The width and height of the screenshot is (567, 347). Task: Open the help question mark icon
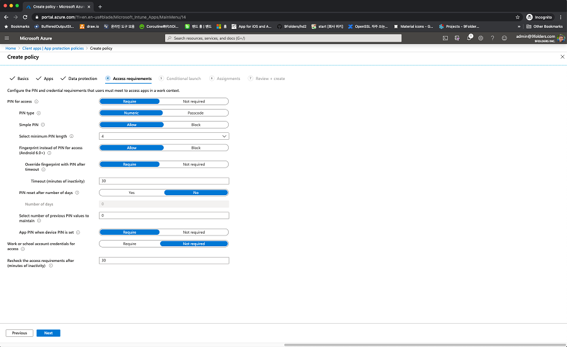[492, 38]
